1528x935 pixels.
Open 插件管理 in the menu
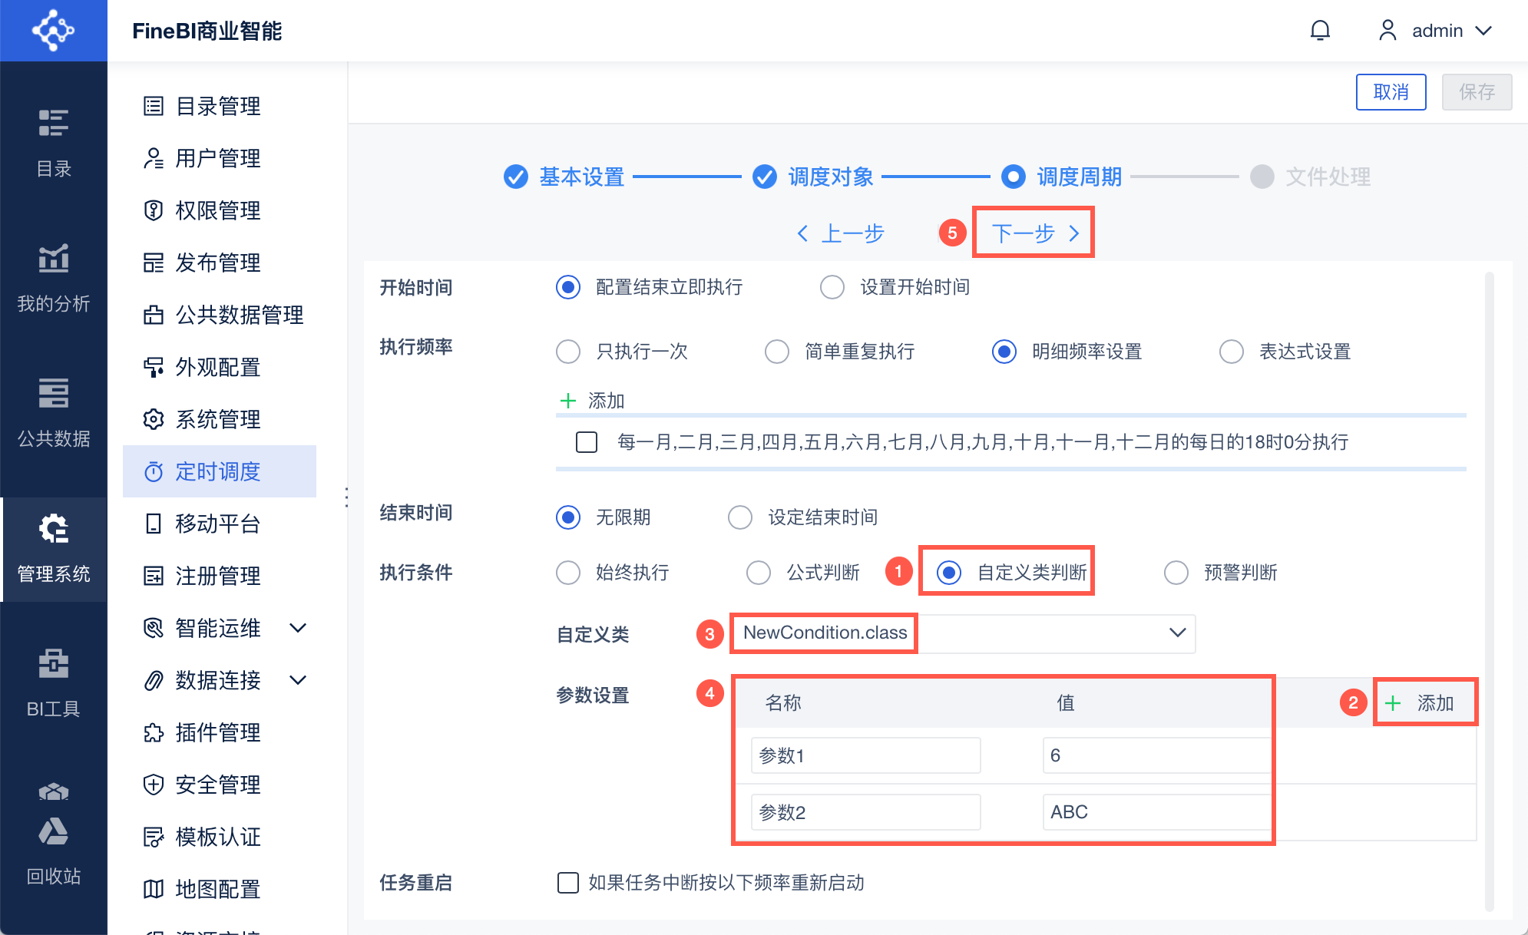tap(217, 732)
